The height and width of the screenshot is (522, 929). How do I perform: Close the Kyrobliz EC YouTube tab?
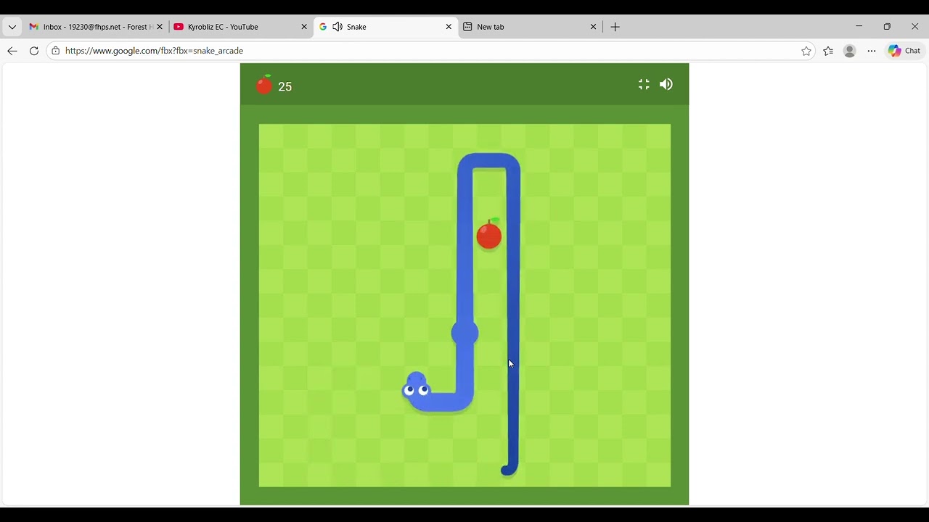coord(304,27)
